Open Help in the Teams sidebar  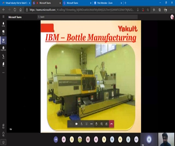(x=3, y=134)
